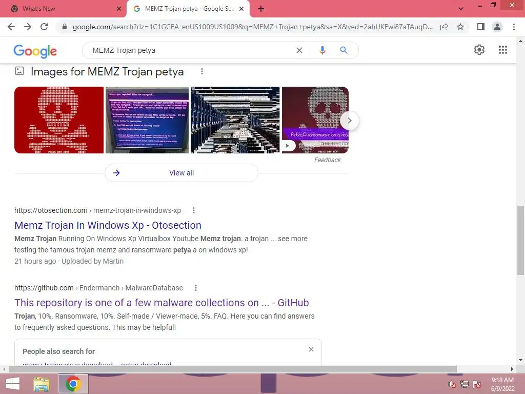The width and height of the screenshot is (525, 394).
Task: Open the blue ransomware screen image
Action: pos(147,120)
